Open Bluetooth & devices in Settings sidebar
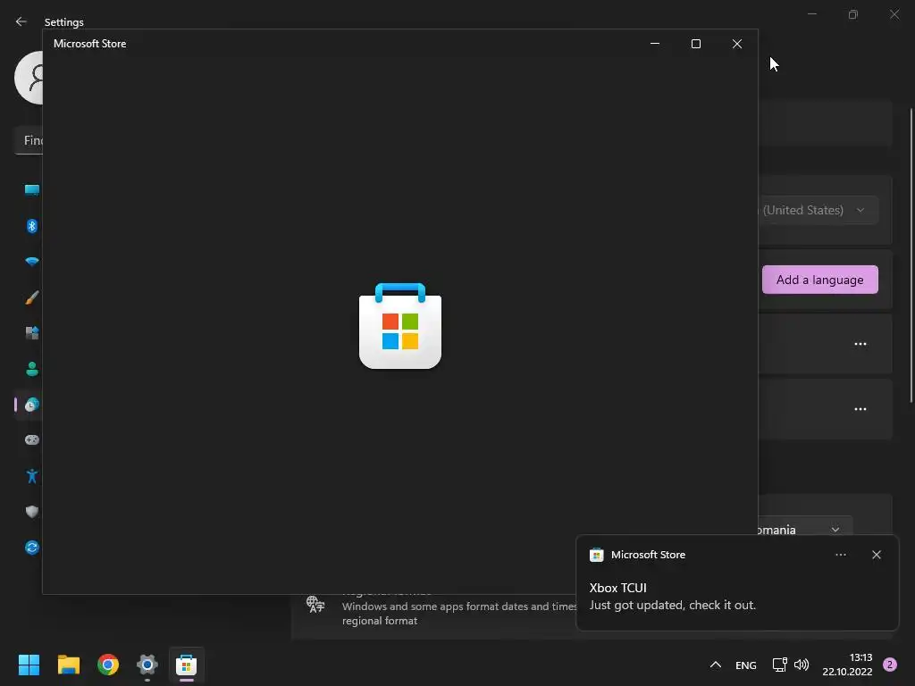Screen dimensions: 915x686 click(31, 226)
